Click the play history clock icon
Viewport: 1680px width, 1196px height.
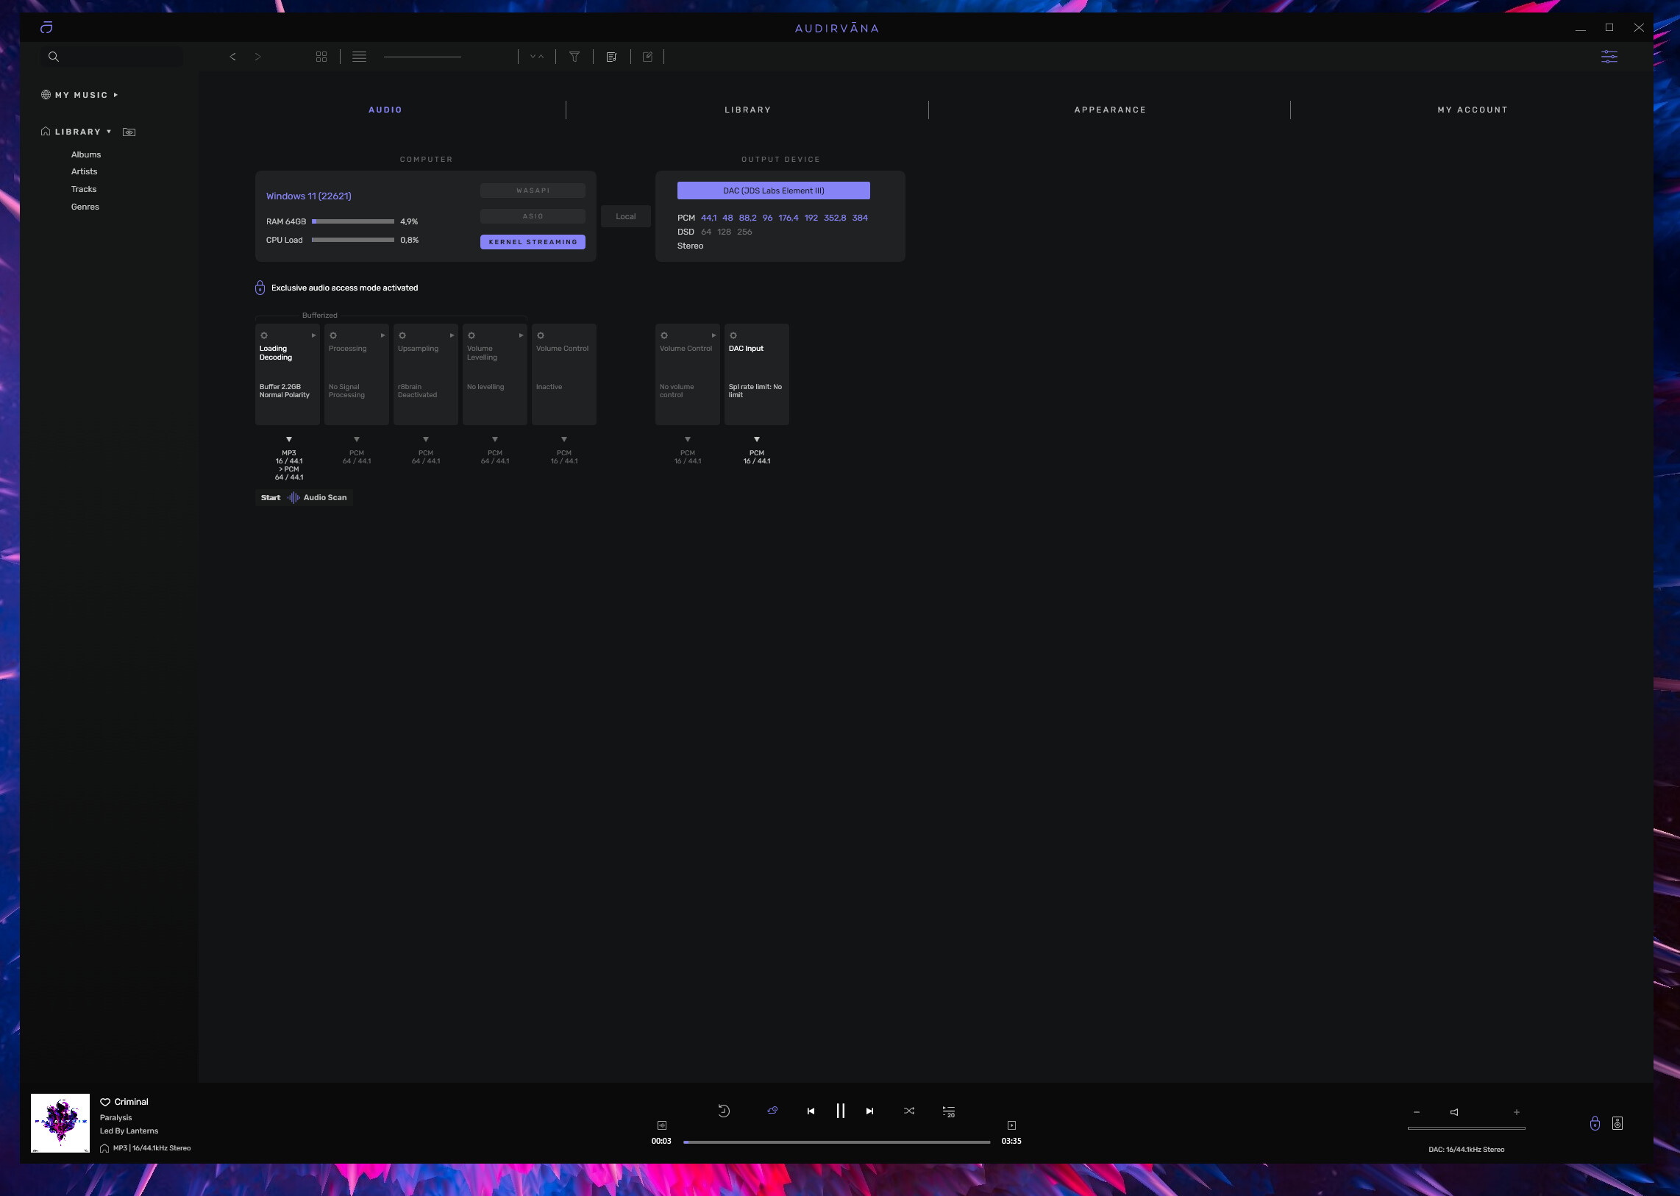[x=724, y=1111]
